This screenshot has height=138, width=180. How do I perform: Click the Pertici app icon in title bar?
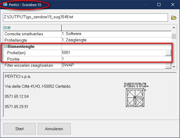[x=5, y=5]
